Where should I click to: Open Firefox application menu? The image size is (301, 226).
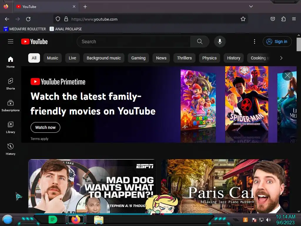coord(294,19)
